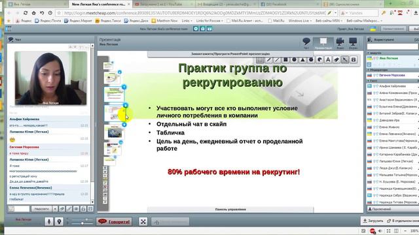Click the Завантажити download button
The width and height of the screenshot is (419, 235).
[373, 221]
